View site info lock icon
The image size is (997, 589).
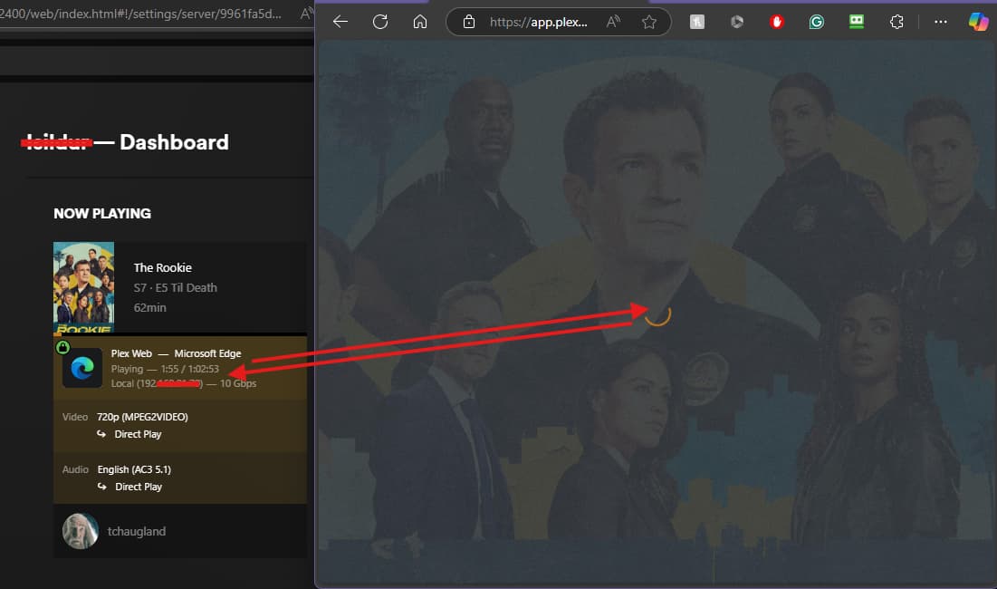(x=468, y=23)
